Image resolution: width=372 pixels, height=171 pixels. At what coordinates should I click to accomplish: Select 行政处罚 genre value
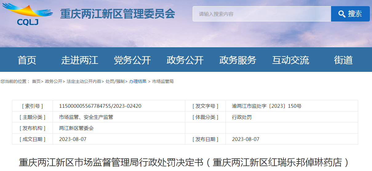point(242,117)
